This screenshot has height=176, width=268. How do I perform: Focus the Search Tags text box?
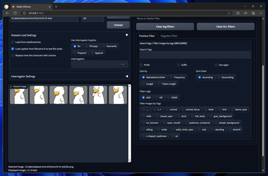(x=195, y=55)
